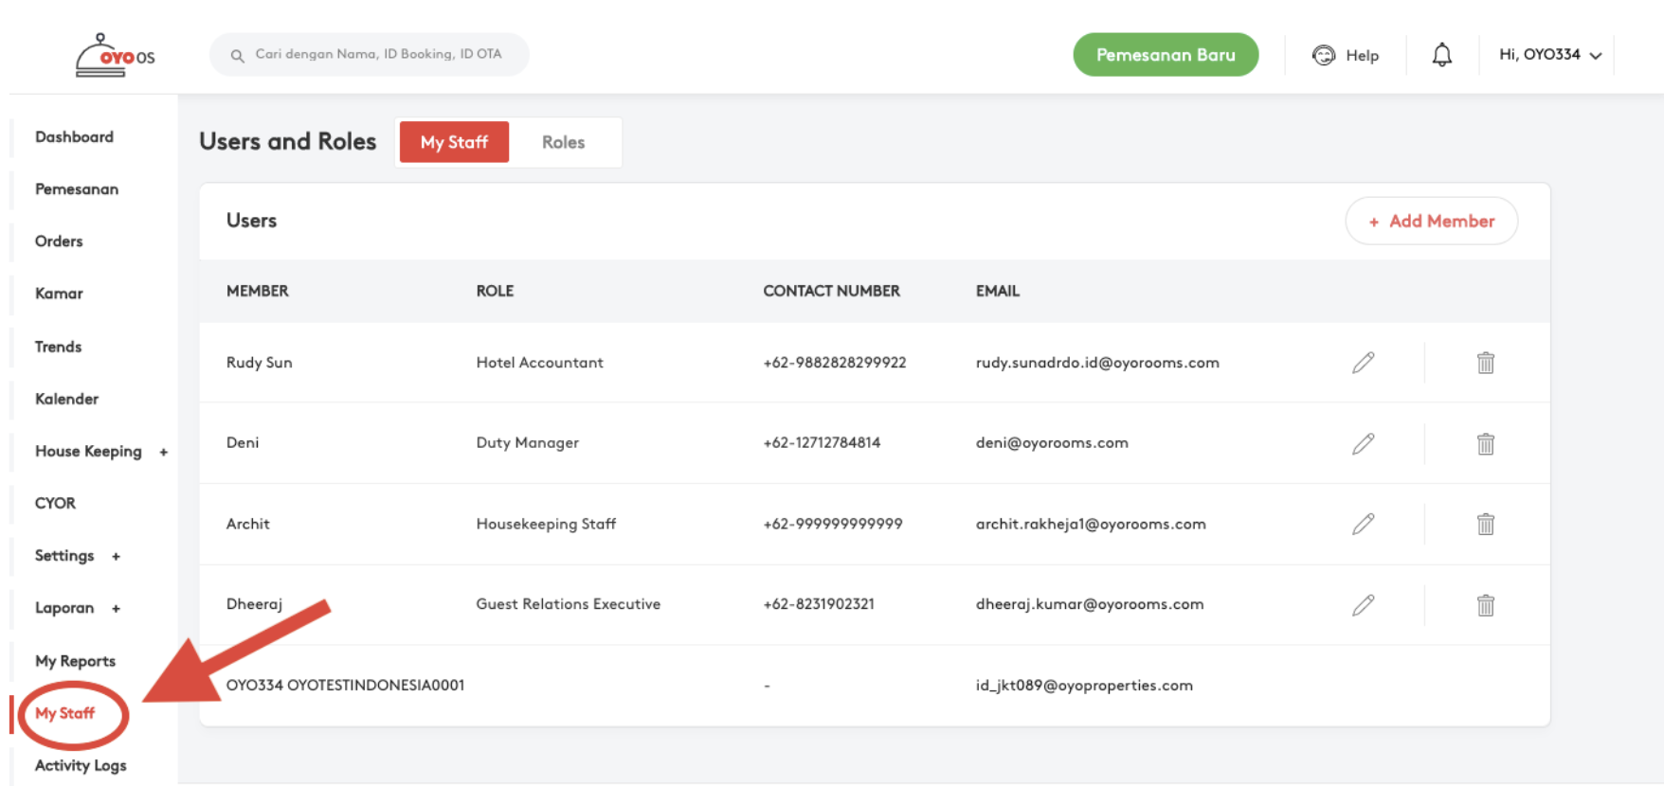
Task: Open the notifications bell
Action: pyautogui.click(x=1441, y=55)
